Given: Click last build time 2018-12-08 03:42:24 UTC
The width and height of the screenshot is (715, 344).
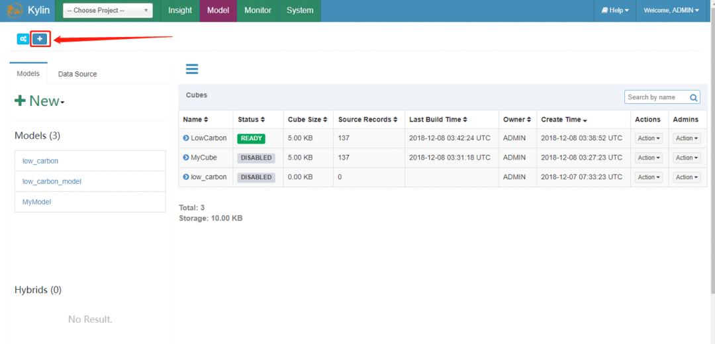Looking at the screenshot, I should 450,138.
